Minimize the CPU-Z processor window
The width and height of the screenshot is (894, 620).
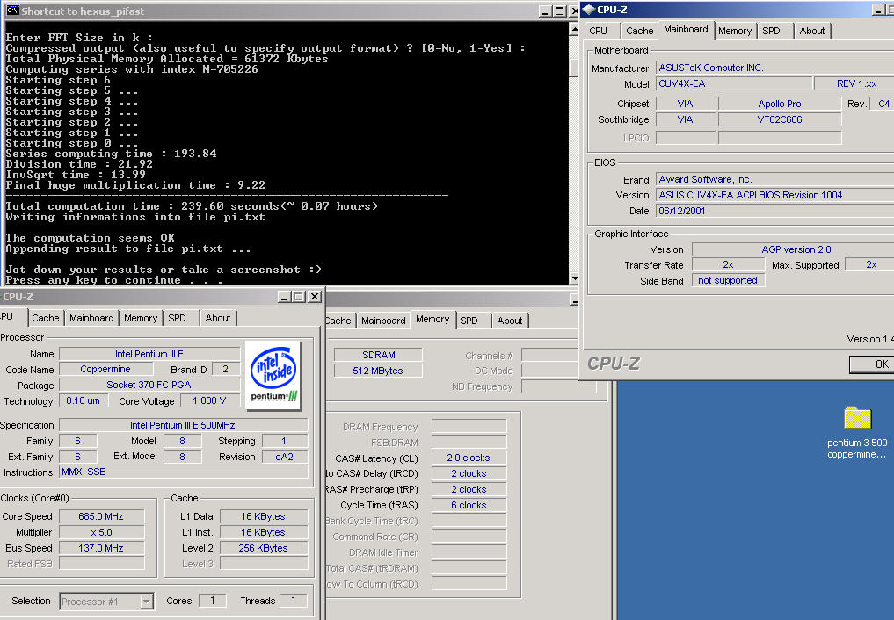pos(285,297)
